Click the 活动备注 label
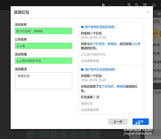 tap(21, 69)
